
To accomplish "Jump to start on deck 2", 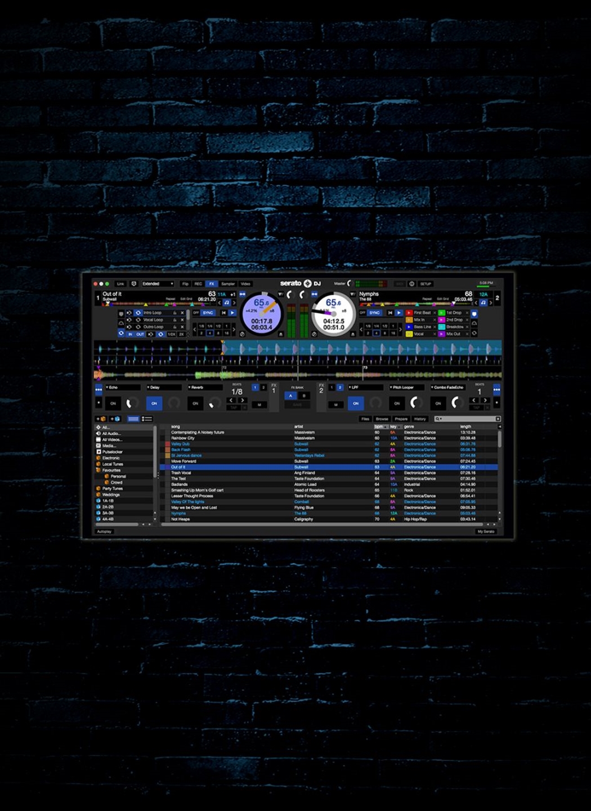I will pos(390,313).
